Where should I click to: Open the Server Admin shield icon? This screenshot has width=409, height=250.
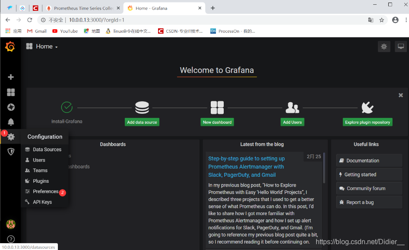[x=11, y=152]
